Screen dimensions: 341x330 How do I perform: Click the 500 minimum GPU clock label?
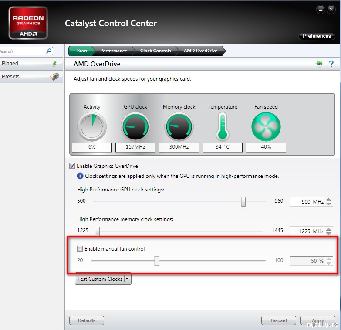point(81,201)
